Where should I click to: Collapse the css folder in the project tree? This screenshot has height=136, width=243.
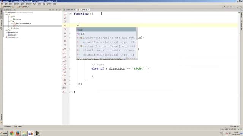[x=9, y=17]
